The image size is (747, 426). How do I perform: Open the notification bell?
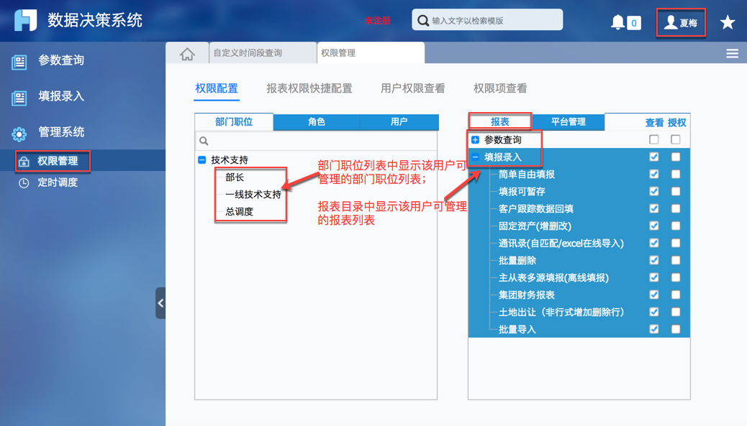tap(618, 22)
